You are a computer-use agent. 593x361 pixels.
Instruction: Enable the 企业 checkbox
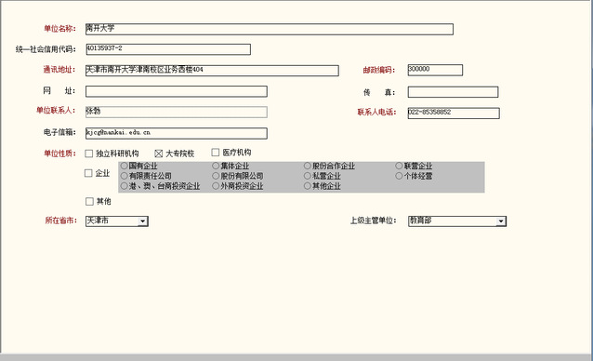(88, 173)
